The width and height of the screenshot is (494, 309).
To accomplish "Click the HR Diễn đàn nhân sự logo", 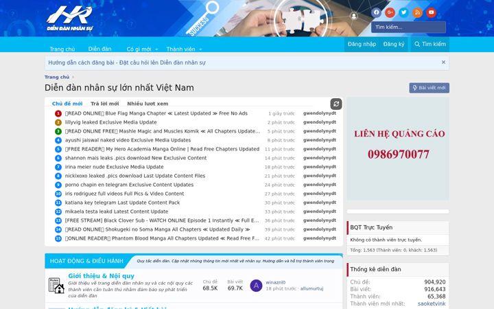I will 69,19.
